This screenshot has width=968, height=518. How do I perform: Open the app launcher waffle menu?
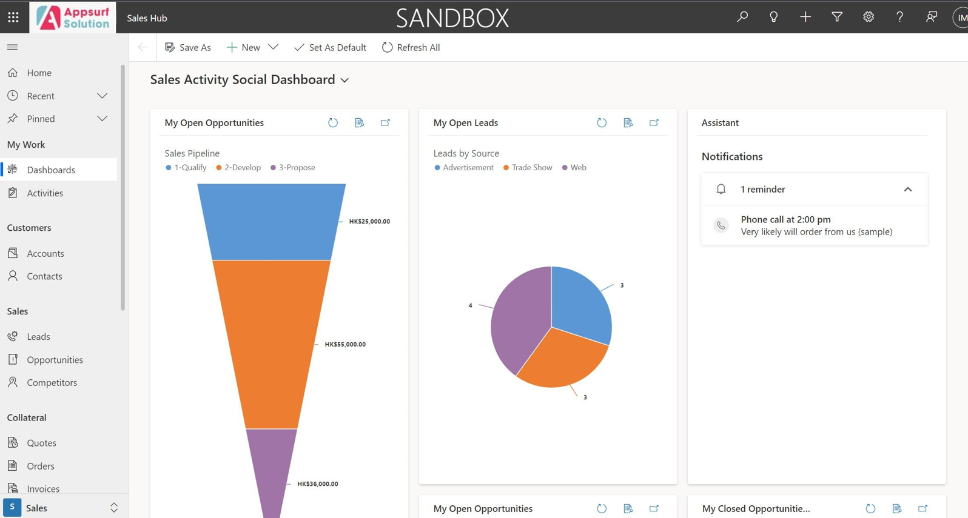[13, 18]
